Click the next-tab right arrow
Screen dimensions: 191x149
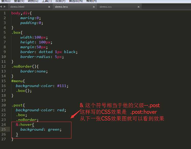coord(5,7)
